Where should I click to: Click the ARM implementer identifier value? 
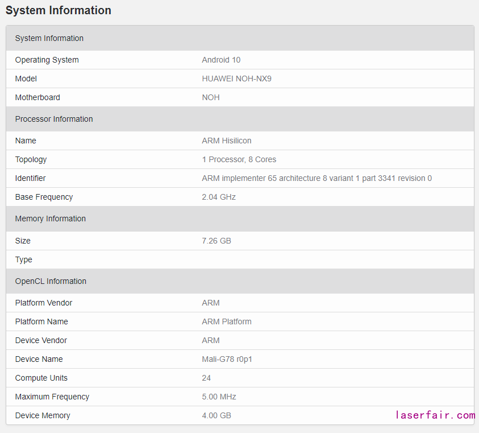click(316, 178)
